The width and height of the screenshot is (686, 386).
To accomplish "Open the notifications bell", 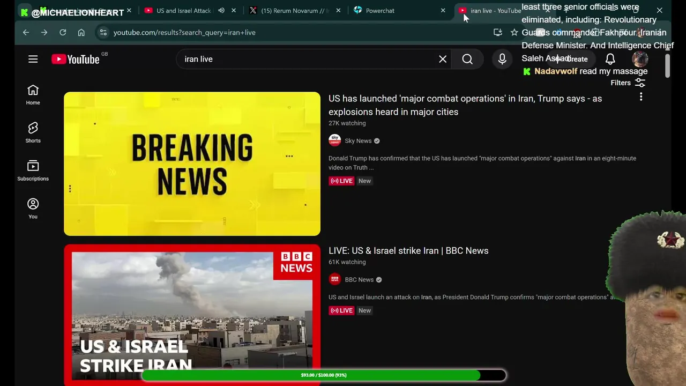I will pyautogui.click(x=610, y=59).
